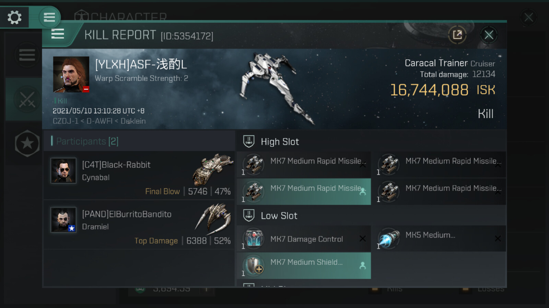Click the CZDJ-1 system location link
Screen dimensions: 549x308
[65, 121]
